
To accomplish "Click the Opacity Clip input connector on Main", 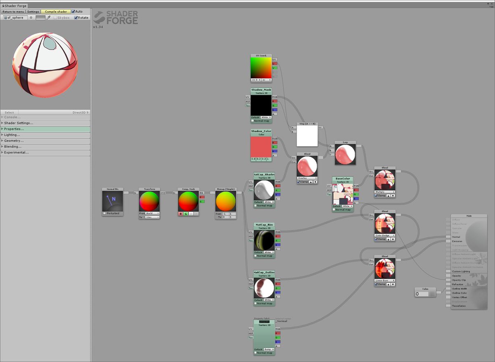I will pyautogui.click(x=448, y=280).
